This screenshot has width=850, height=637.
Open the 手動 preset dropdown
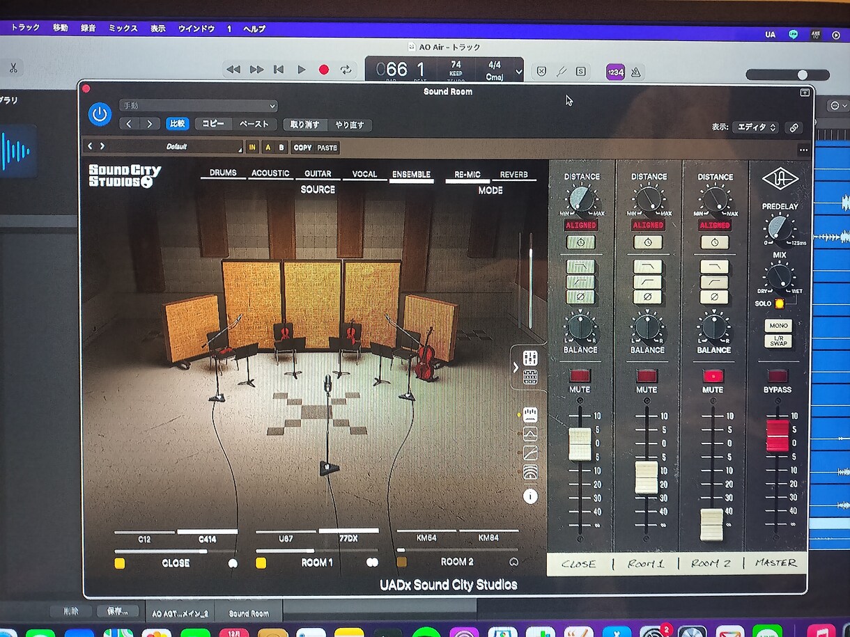tap(199, 106)
